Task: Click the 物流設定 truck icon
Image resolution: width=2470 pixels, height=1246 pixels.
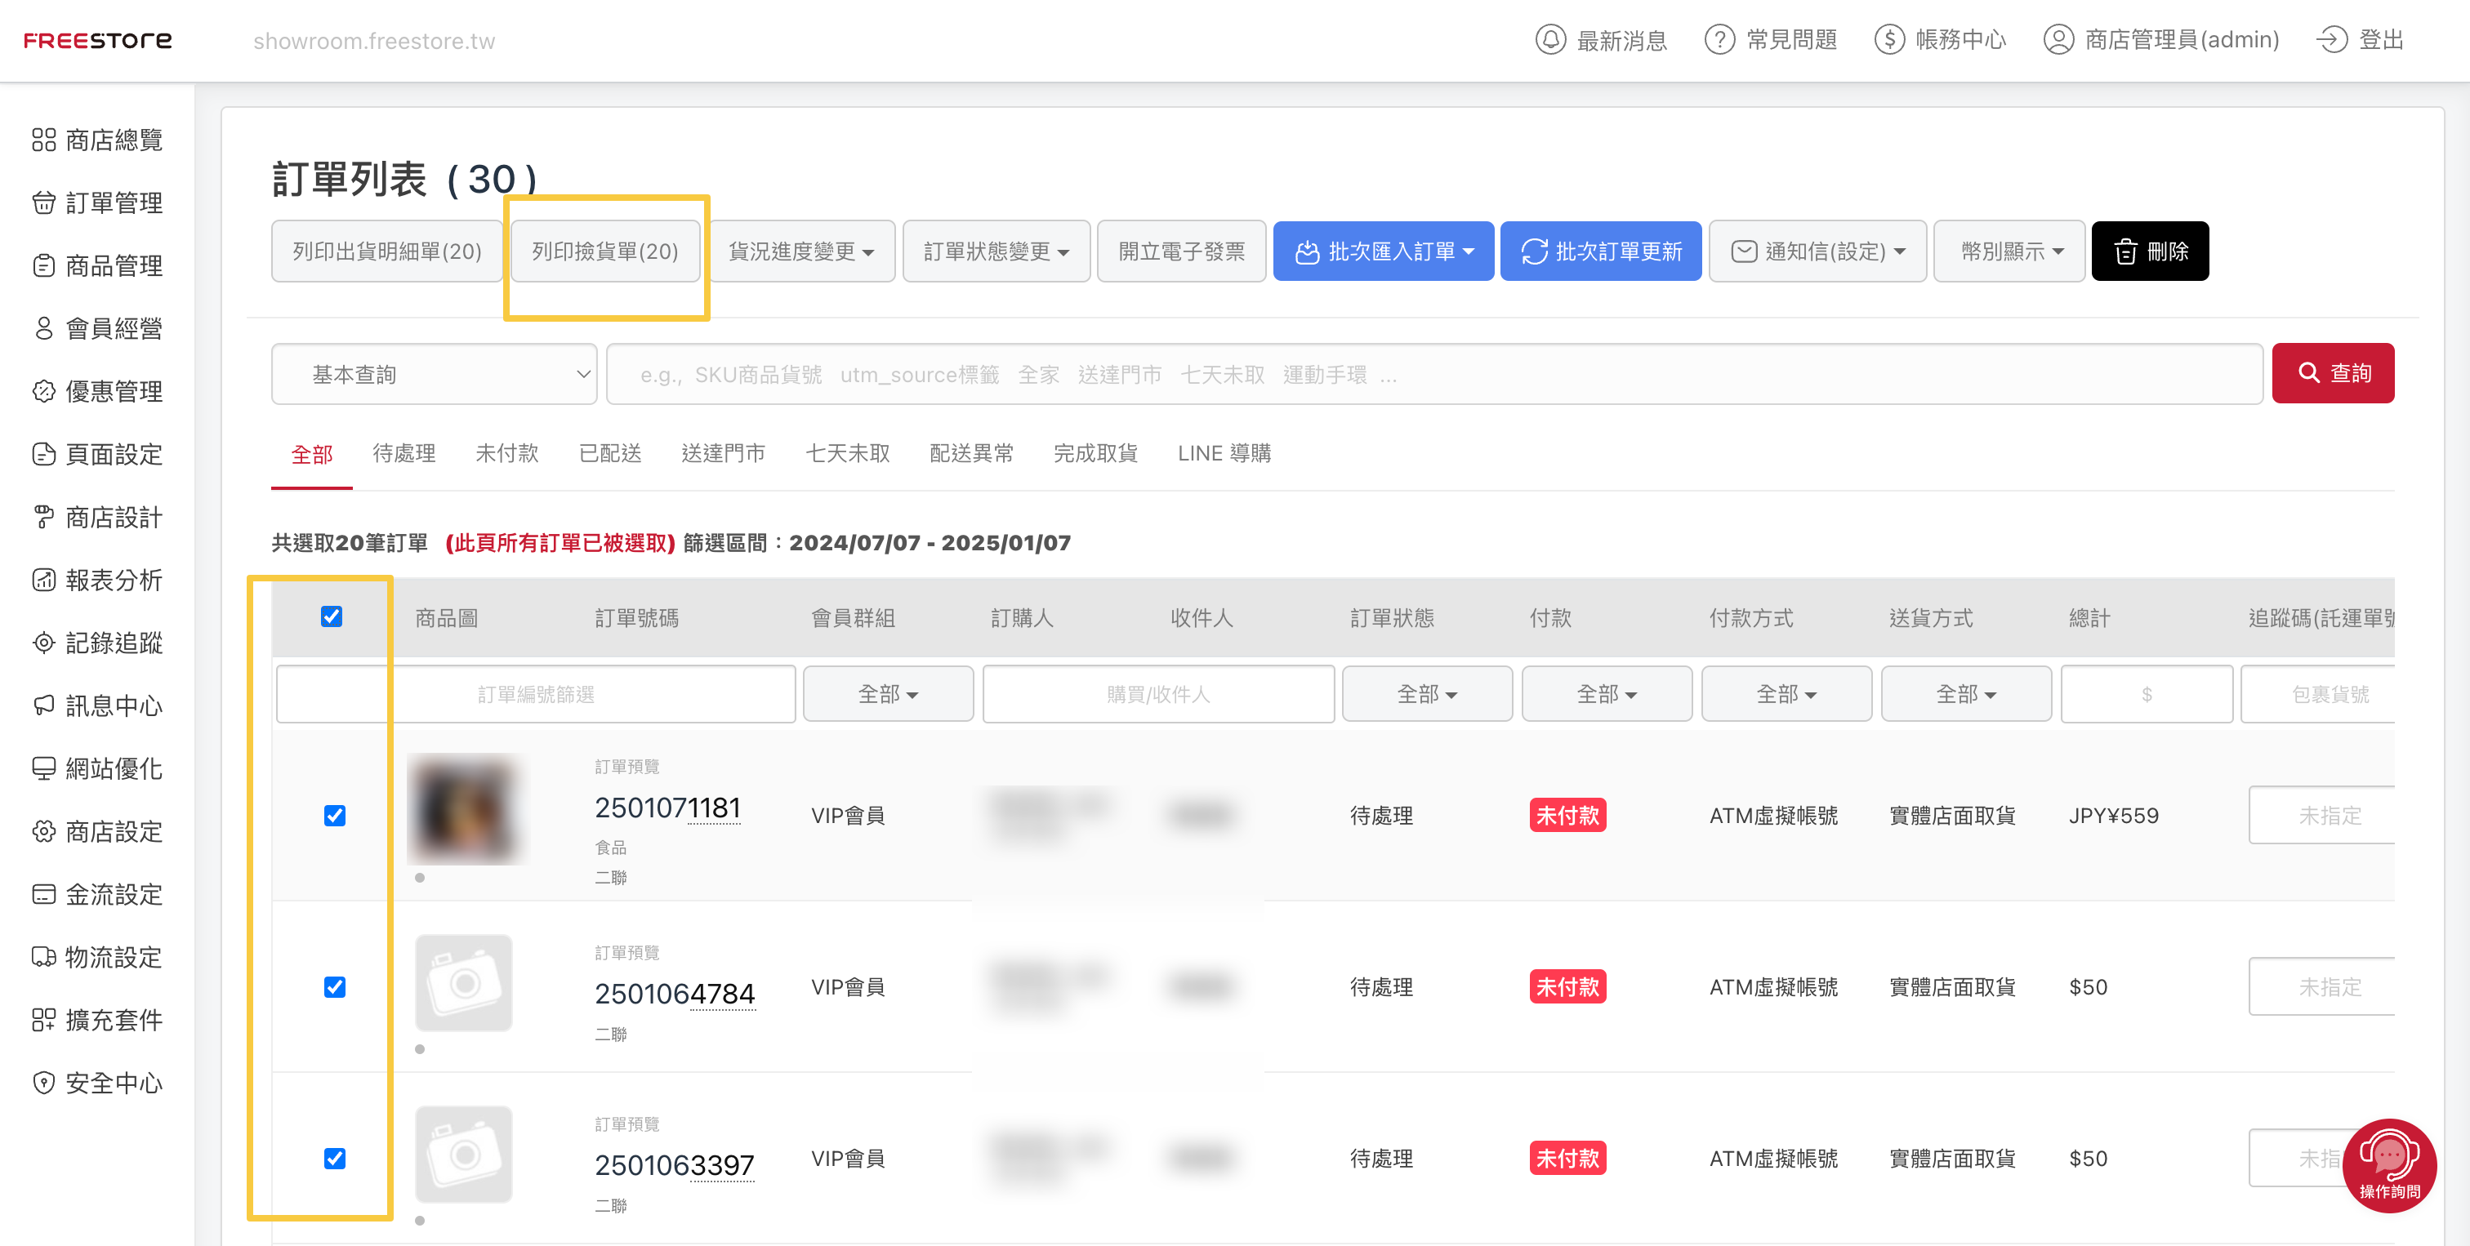Action: point(44,956)
